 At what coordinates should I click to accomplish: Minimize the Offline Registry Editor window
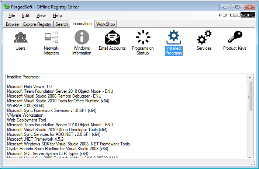coord(225,7)
